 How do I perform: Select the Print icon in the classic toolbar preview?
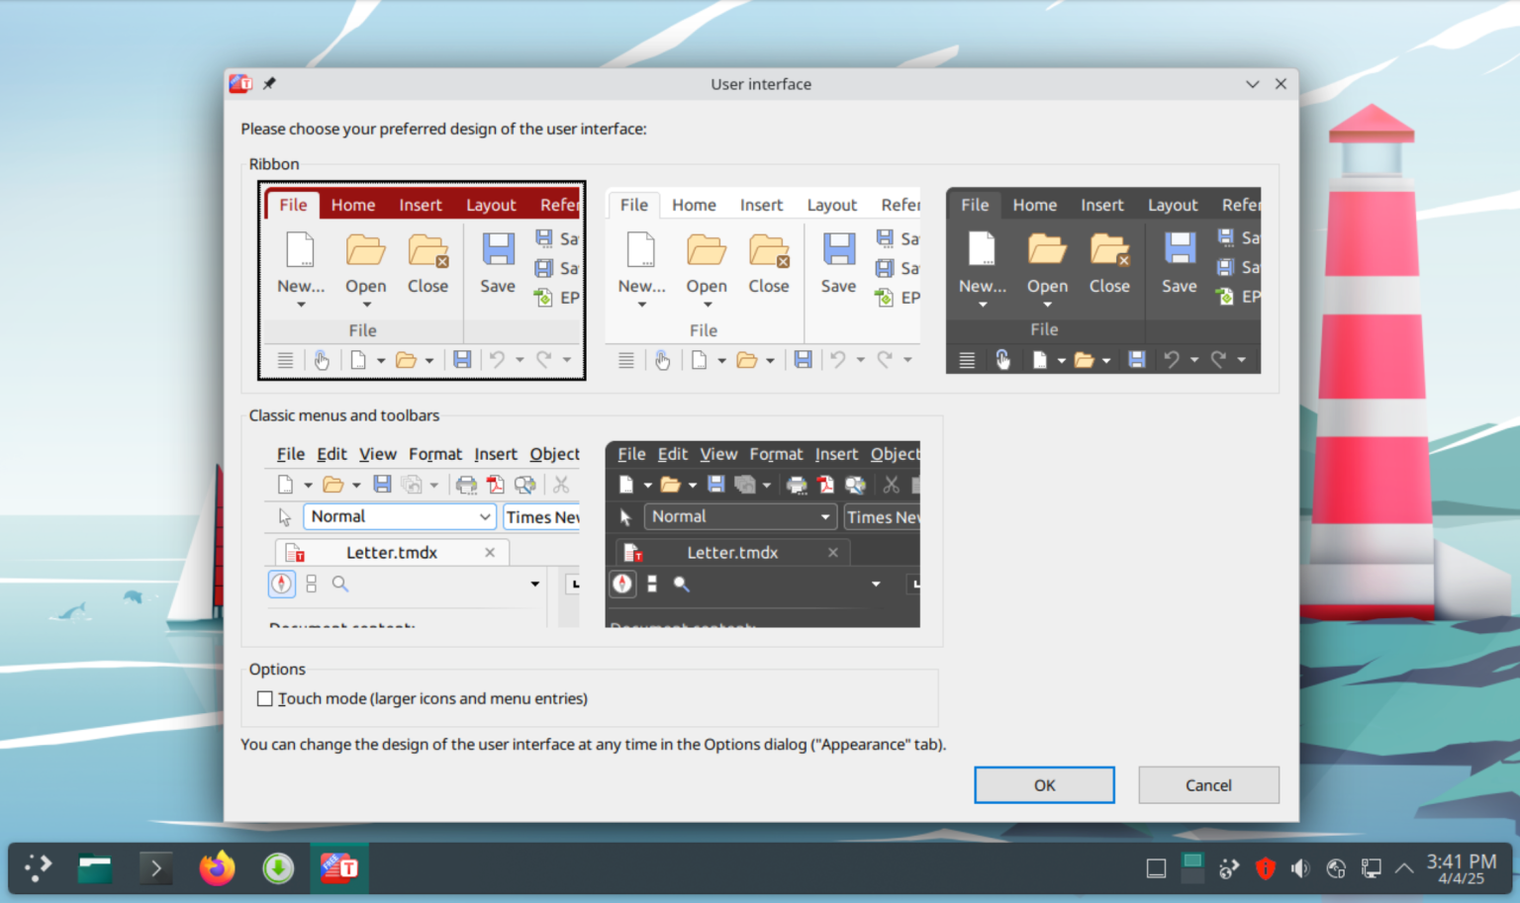click(x=466, y=484)
